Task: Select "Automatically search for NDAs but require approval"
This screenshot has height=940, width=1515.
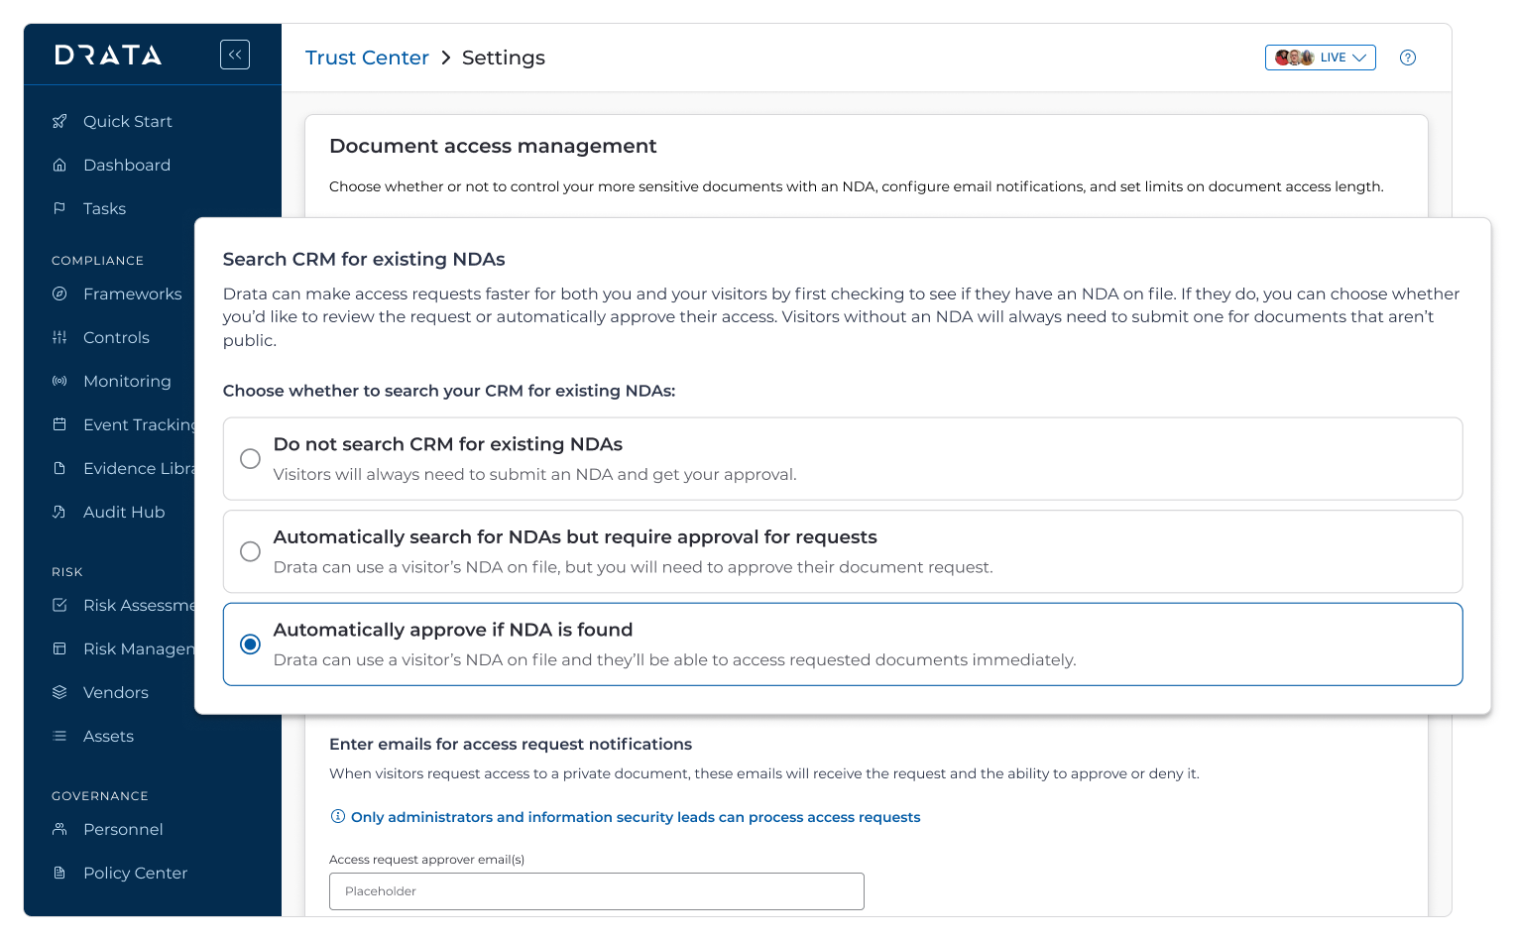Action: tap(250, 551)
